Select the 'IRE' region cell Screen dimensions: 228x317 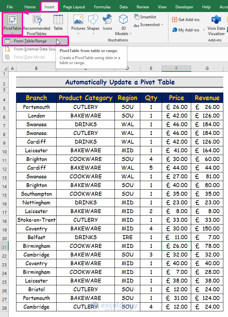pyautogui.click(x=128, y=237)
